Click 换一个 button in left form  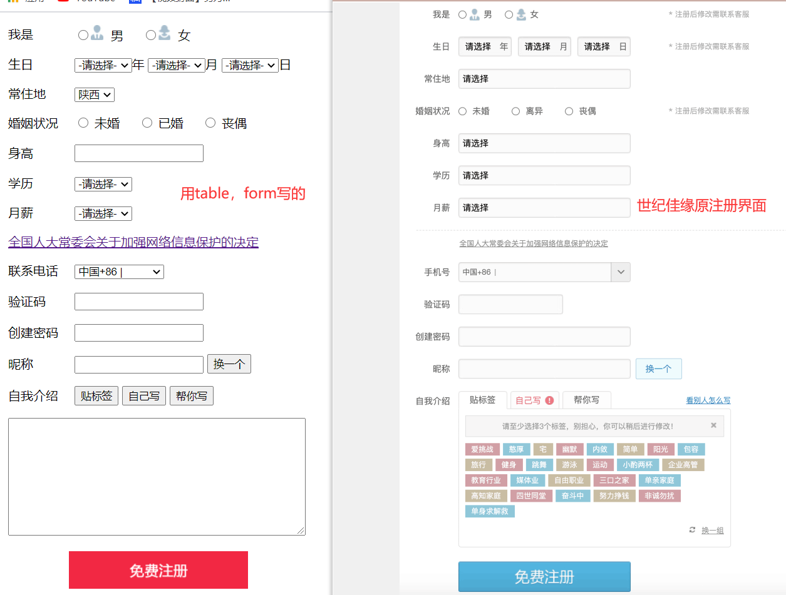[x=229, y=364]
